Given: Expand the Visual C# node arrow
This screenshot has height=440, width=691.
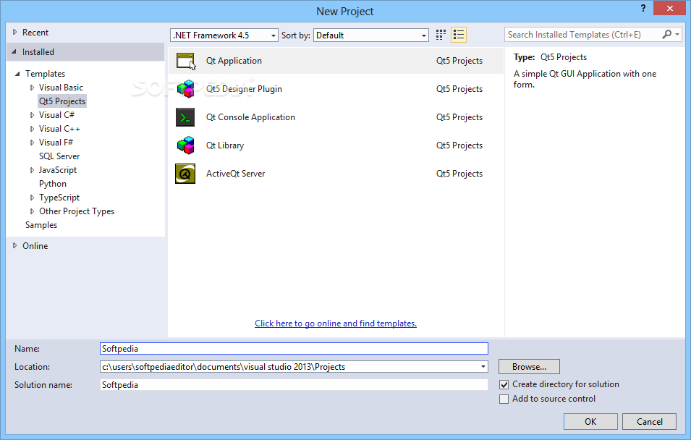Looking at the screenshot, I should coord(32,115).
